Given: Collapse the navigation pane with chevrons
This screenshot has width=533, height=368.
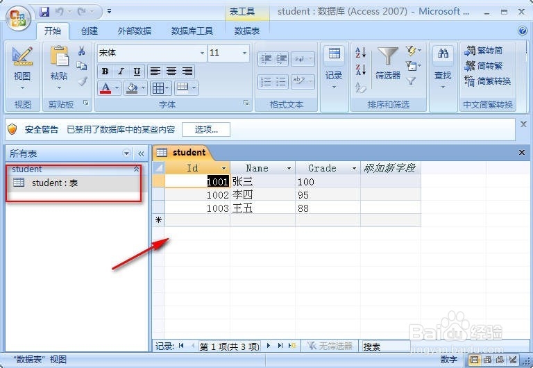Looking at the screenshot, I should pos(141,153).
